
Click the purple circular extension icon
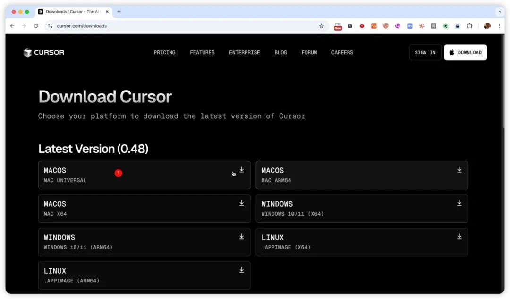[398, 26]
